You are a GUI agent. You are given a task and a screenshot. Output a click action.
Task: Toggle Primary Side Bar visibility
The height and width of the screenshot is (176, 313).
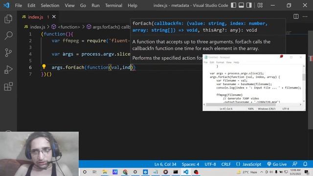point(233,5)
